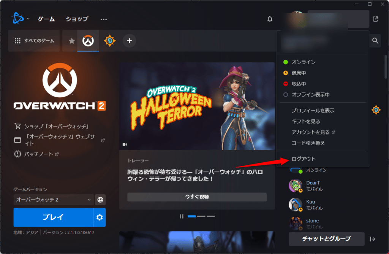
Task: Collapse the friends panel arrow icon
Action: pyautogui.click(x=373, y=239)
